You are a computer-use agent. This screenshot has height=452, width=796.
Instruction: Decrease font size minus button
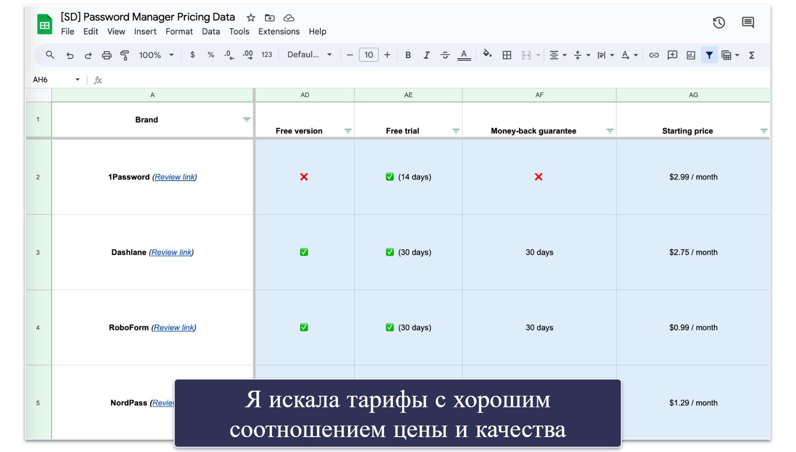click(350, 55)
